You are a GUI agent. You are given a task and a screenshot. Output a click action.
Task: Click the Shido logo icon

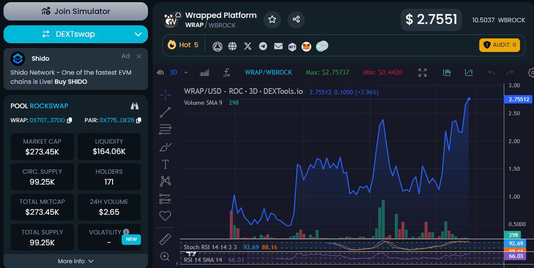(x=18, y=59)
